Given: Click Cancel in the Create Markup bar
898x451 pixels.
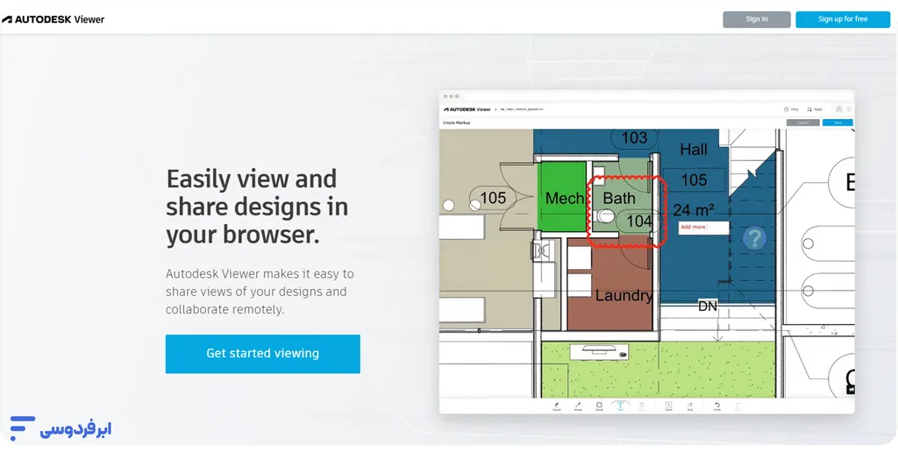Looking at the screenshot, I should pyautogui.click(x=803, y=123).
